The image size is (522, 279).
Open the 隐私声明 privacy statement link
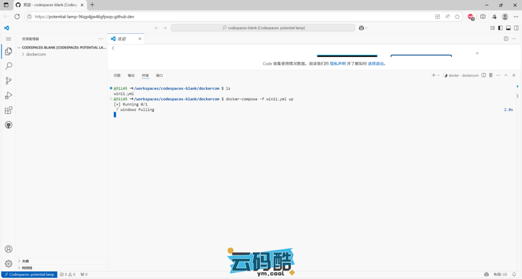(x=338, y=63)
